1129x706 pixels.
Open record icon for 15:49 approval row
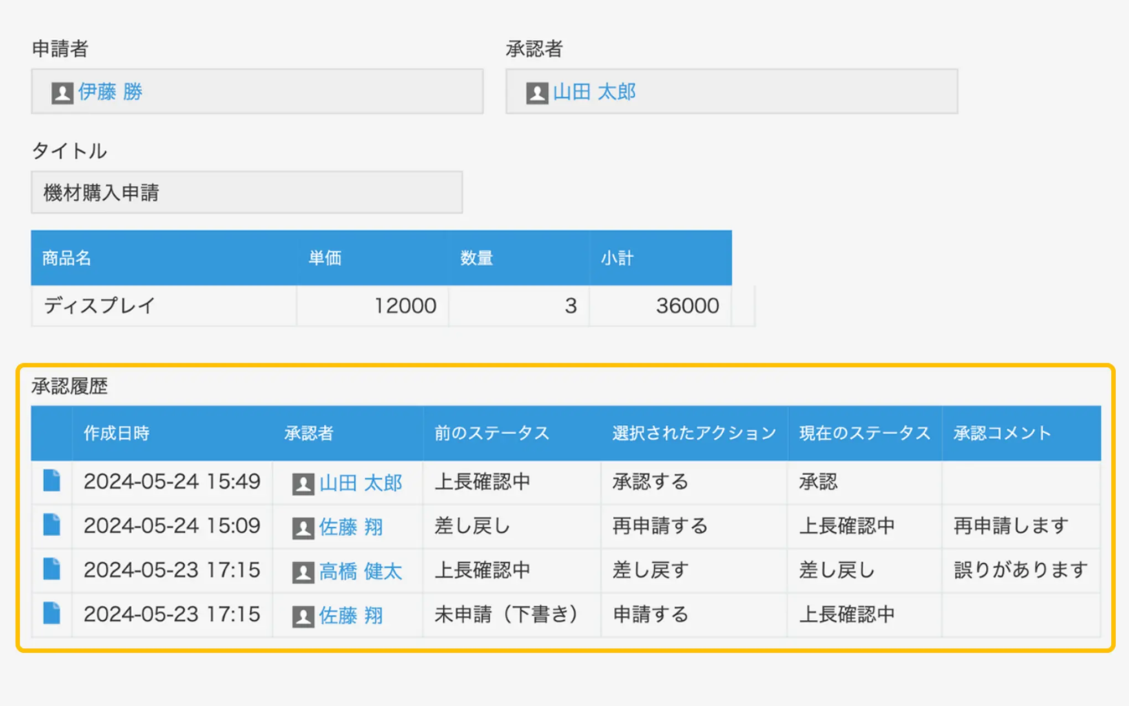(51, 481)
